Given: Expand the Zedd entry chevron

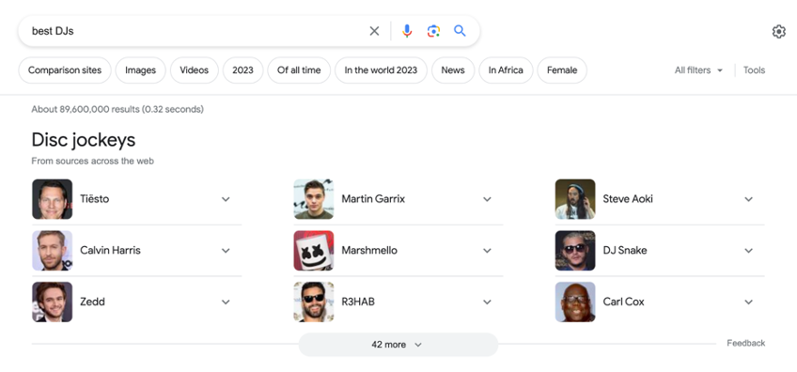Looking at the screenshot, I should pos(226,302).
